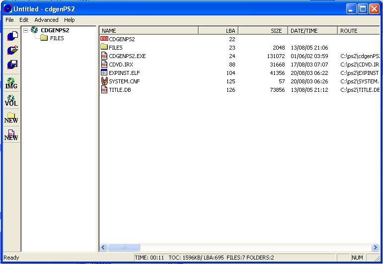Viewport: 383px width, 264px height.
Task: Open the Advanced menu
Action: pos(46,20)
